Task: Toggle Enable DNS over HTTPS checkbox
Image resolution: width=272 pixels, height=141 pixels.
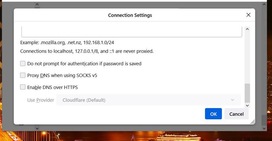Action: (23, 87)
